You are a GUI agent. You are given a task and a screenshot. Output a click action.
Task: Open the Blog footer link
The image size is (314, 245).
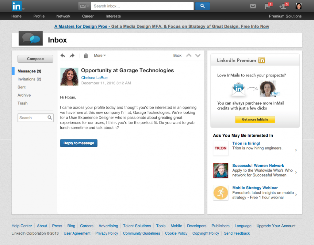(x=71, y=226)
